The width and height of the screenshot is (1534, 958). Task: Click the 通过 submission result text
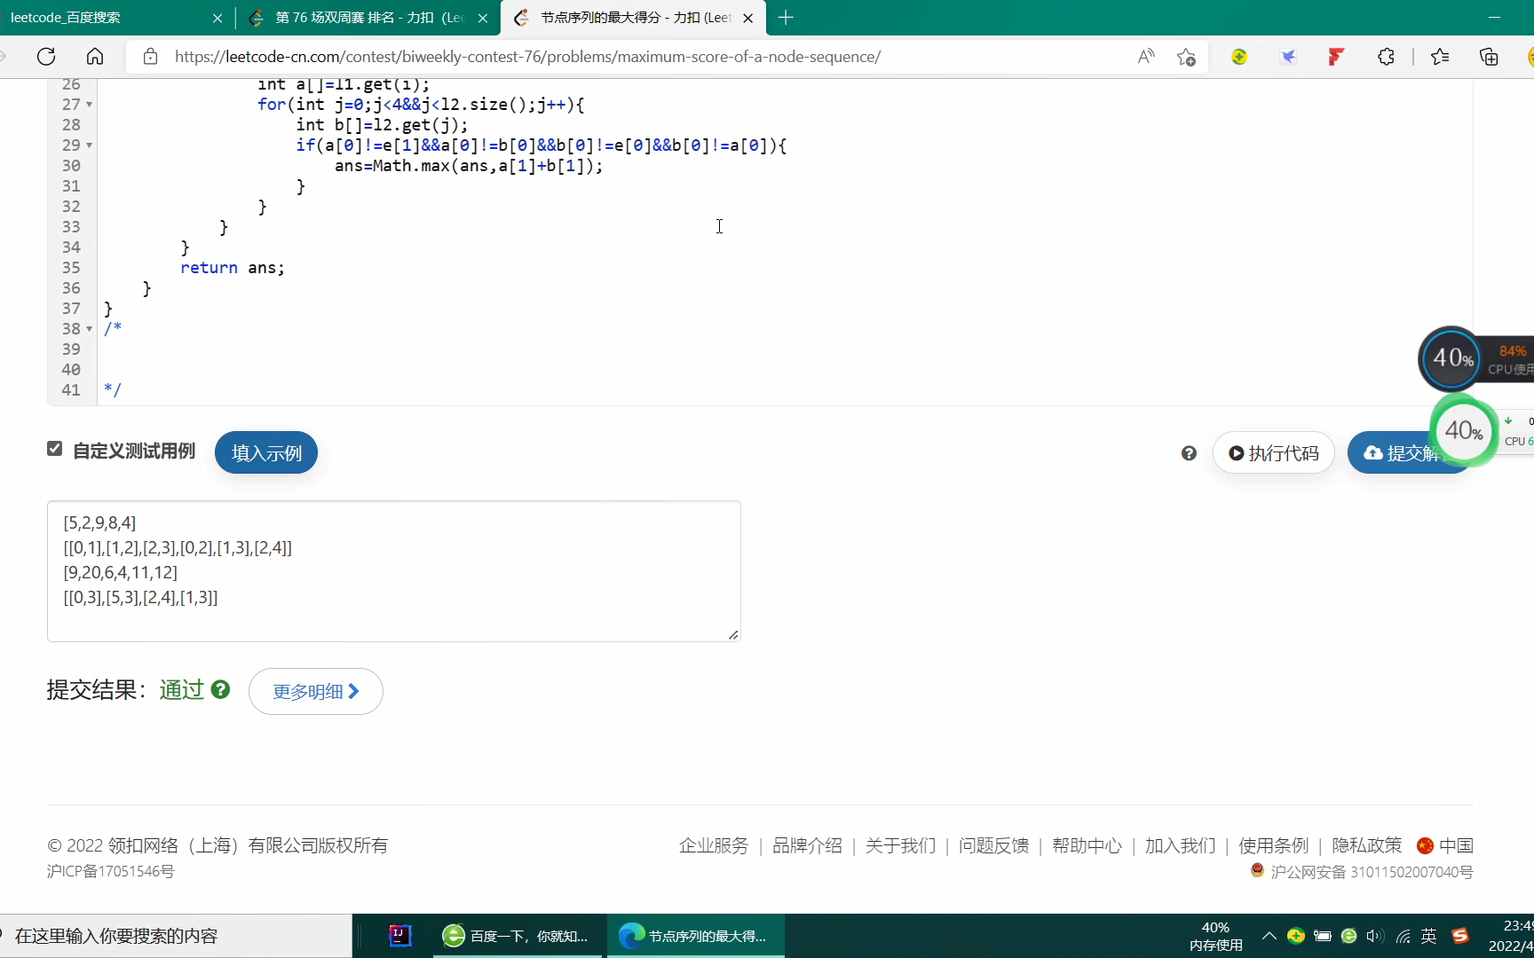(182, 689)
